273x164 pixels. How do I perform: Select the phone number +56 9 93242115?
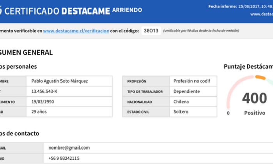tap(64, 158)
